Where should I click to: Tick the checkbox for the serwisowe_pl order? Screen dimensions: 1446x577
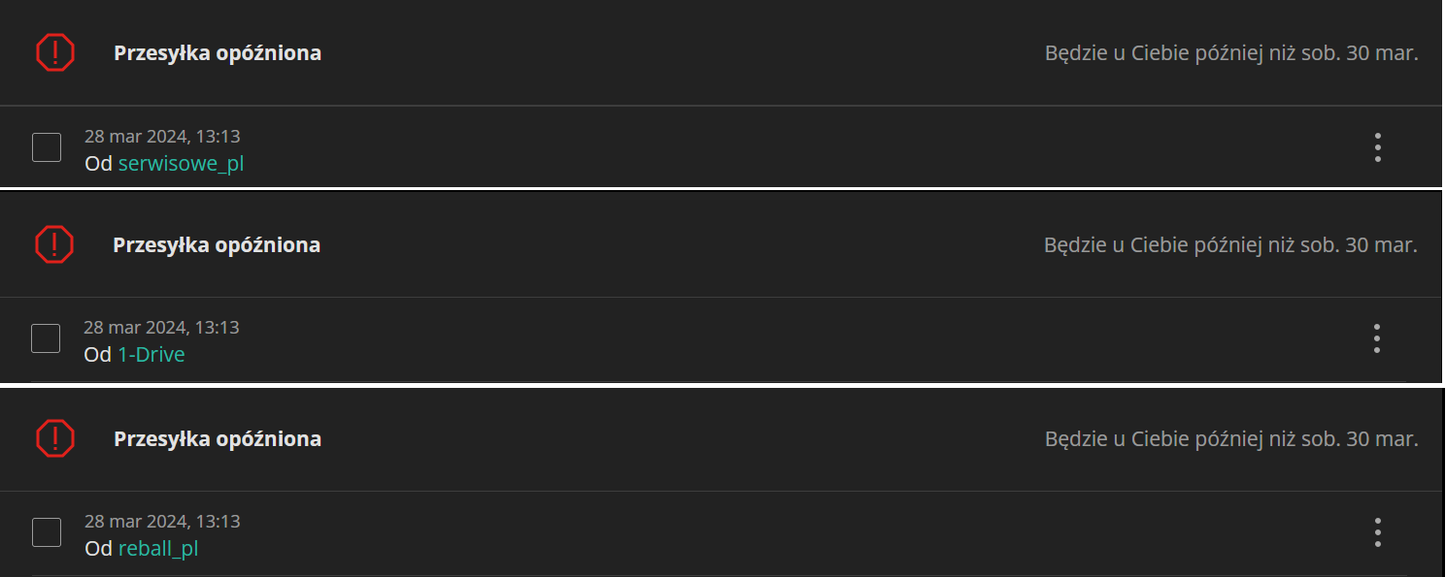pos(47,147)
